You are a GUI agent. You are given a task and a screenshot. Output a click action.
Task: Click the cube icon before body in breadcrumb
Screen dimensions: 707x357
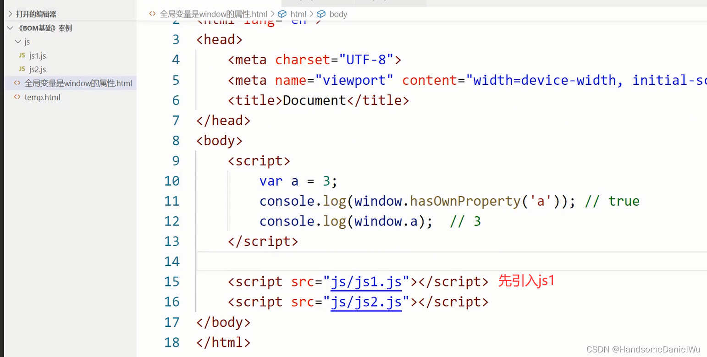pos(321,14)
